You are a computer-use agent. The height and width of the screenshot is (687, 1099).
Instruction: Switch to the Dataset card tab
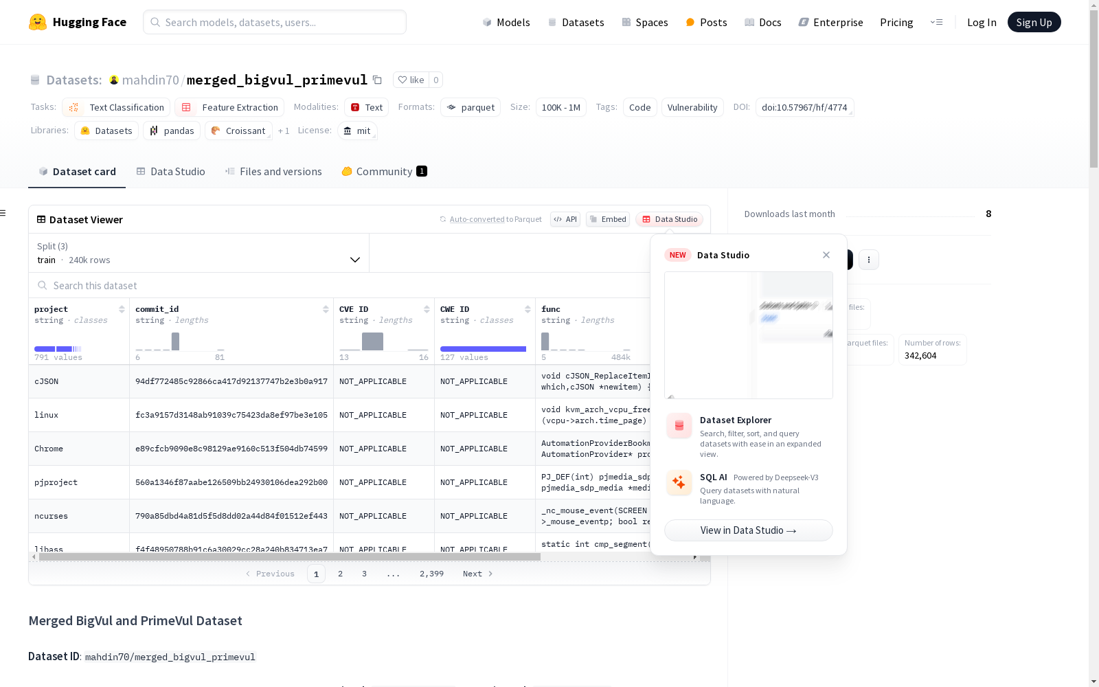[77, 172]
